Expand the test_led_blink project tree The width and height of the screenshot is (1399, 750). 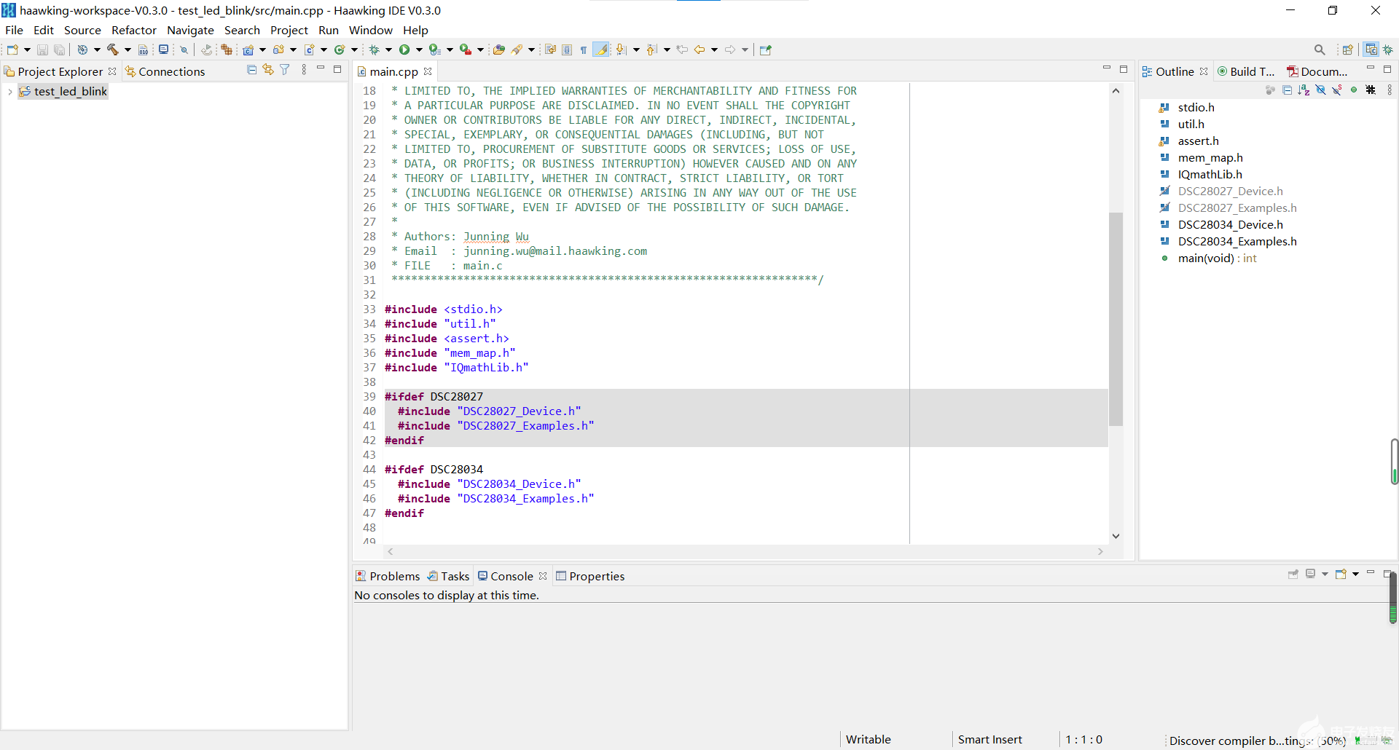[9, 92]
